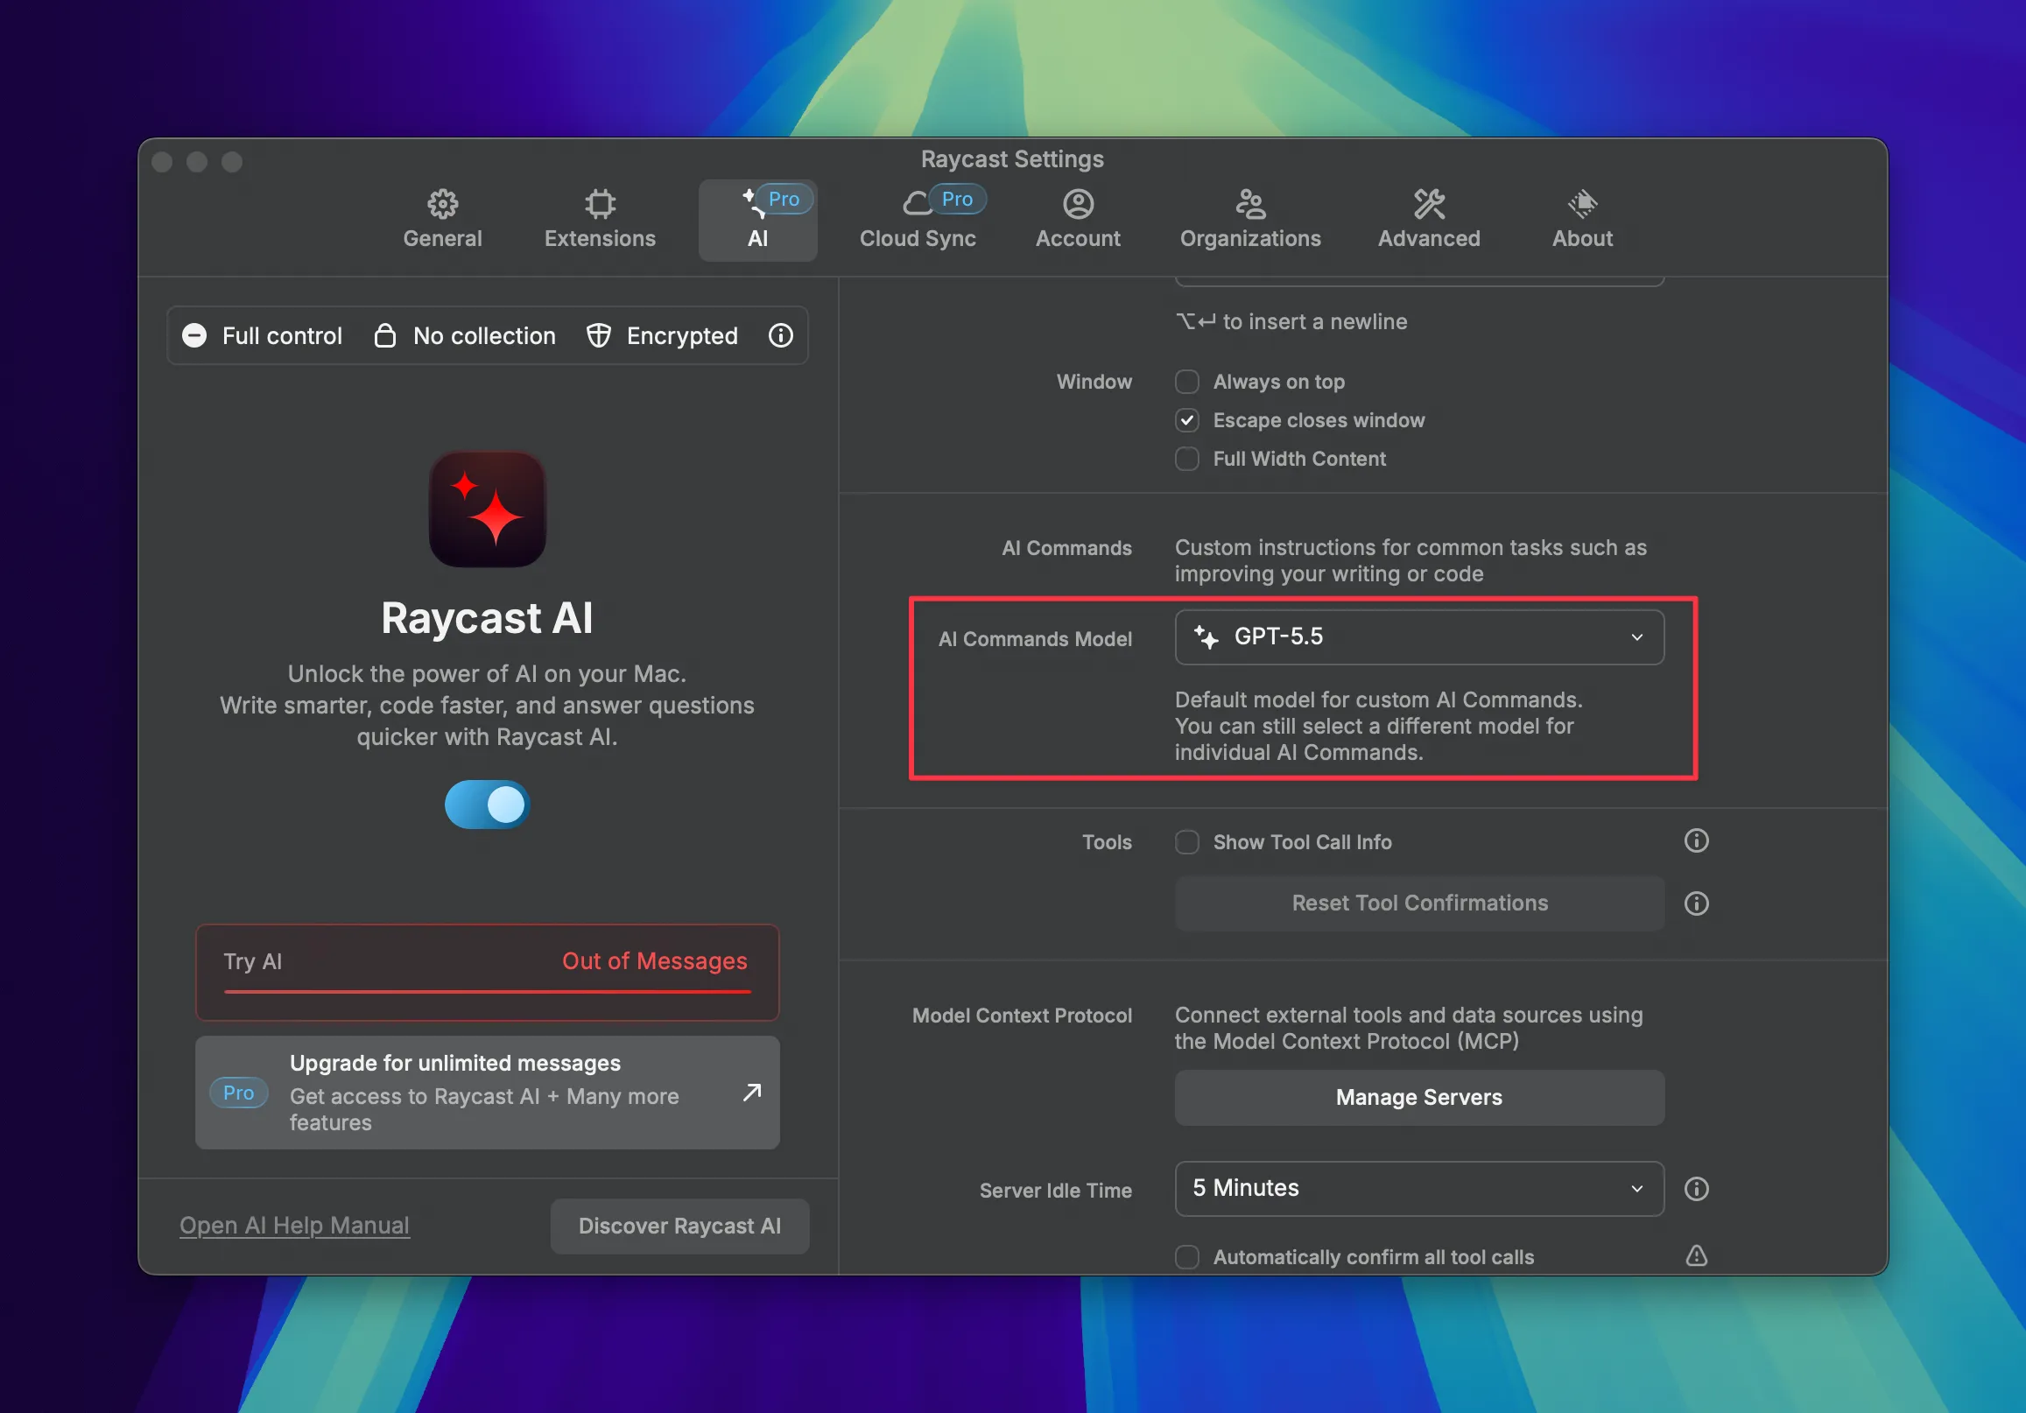Viewport: 2026px width, 1413px height.
Task: Enable Show Tool Call Info checkbox
Action: pyautogui.click(x=1187, y=842)
